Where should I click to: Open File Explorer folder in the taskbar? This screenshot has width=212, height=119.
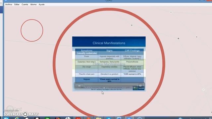(98, 118)
